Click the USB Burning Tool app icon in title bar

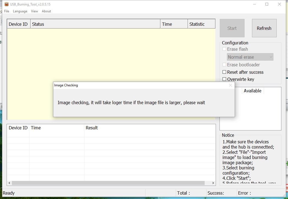(x=7, y=4)
